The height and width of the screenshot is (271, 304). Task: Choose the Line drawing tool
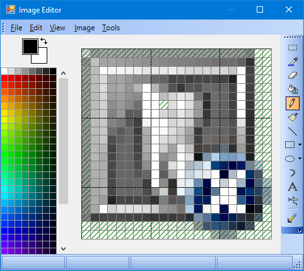click(x=293, y=131)
